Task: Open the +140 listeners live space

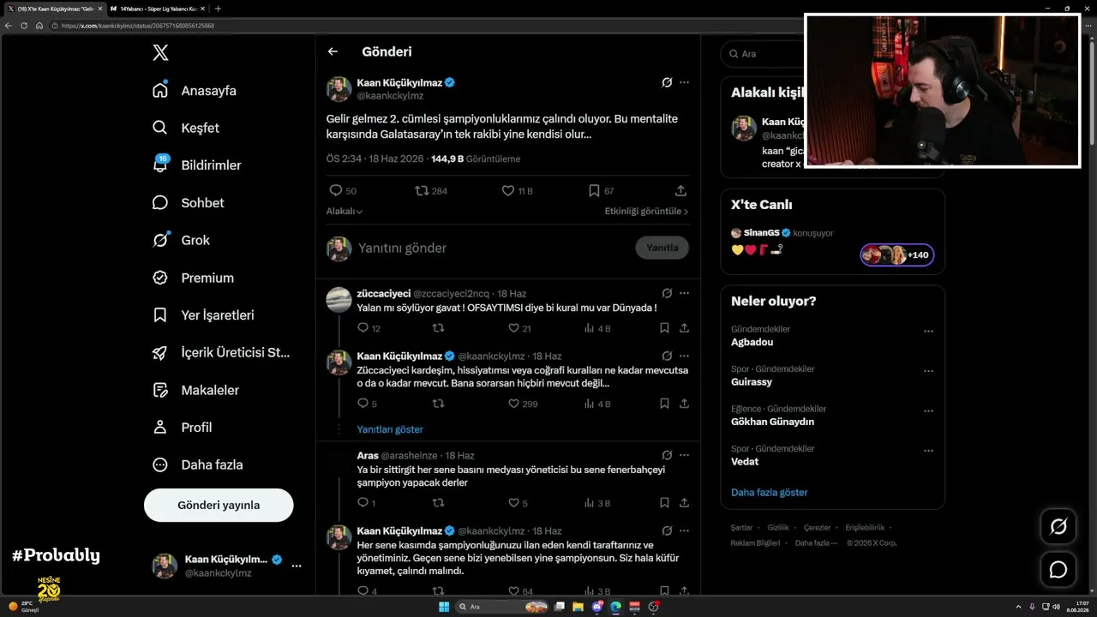Action: [x=897, y=255]
